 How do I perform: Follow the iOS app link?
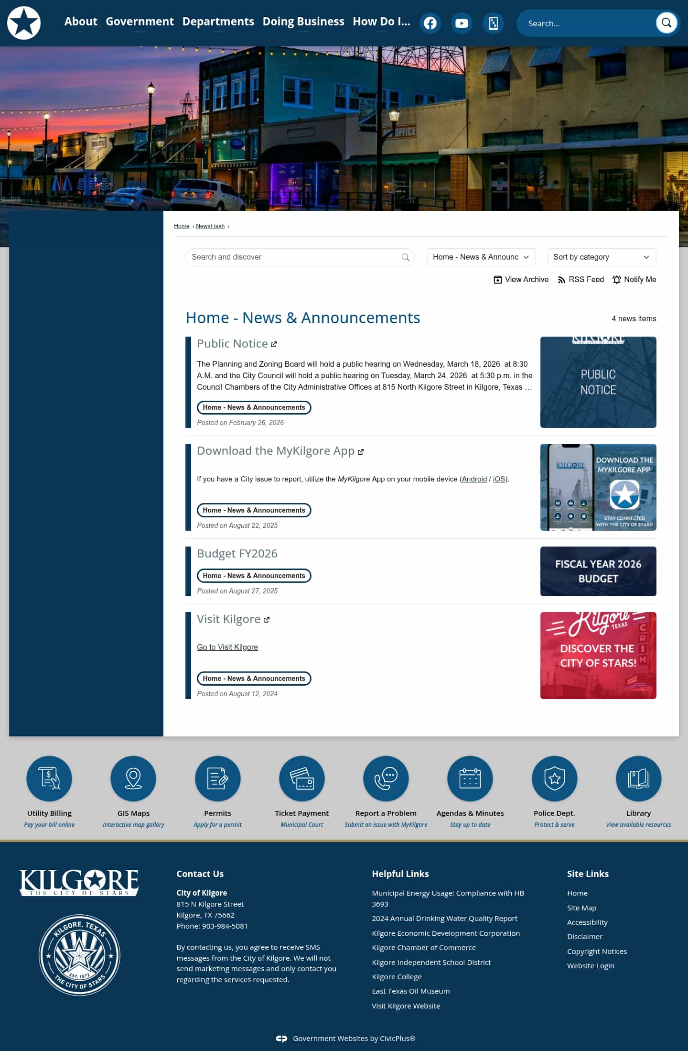pyautogui.click(x=499, y=479)
